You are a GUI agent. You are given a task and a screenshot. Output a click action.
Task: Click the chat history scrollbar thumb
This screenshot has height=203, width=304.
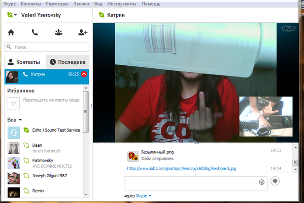tap(295, 163)
